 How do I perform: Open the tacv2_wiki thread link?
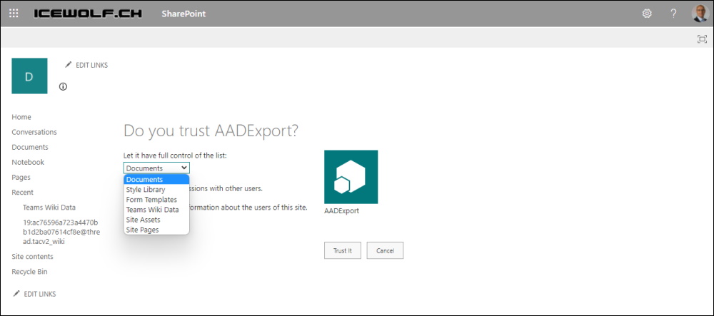tap(61, 232)
